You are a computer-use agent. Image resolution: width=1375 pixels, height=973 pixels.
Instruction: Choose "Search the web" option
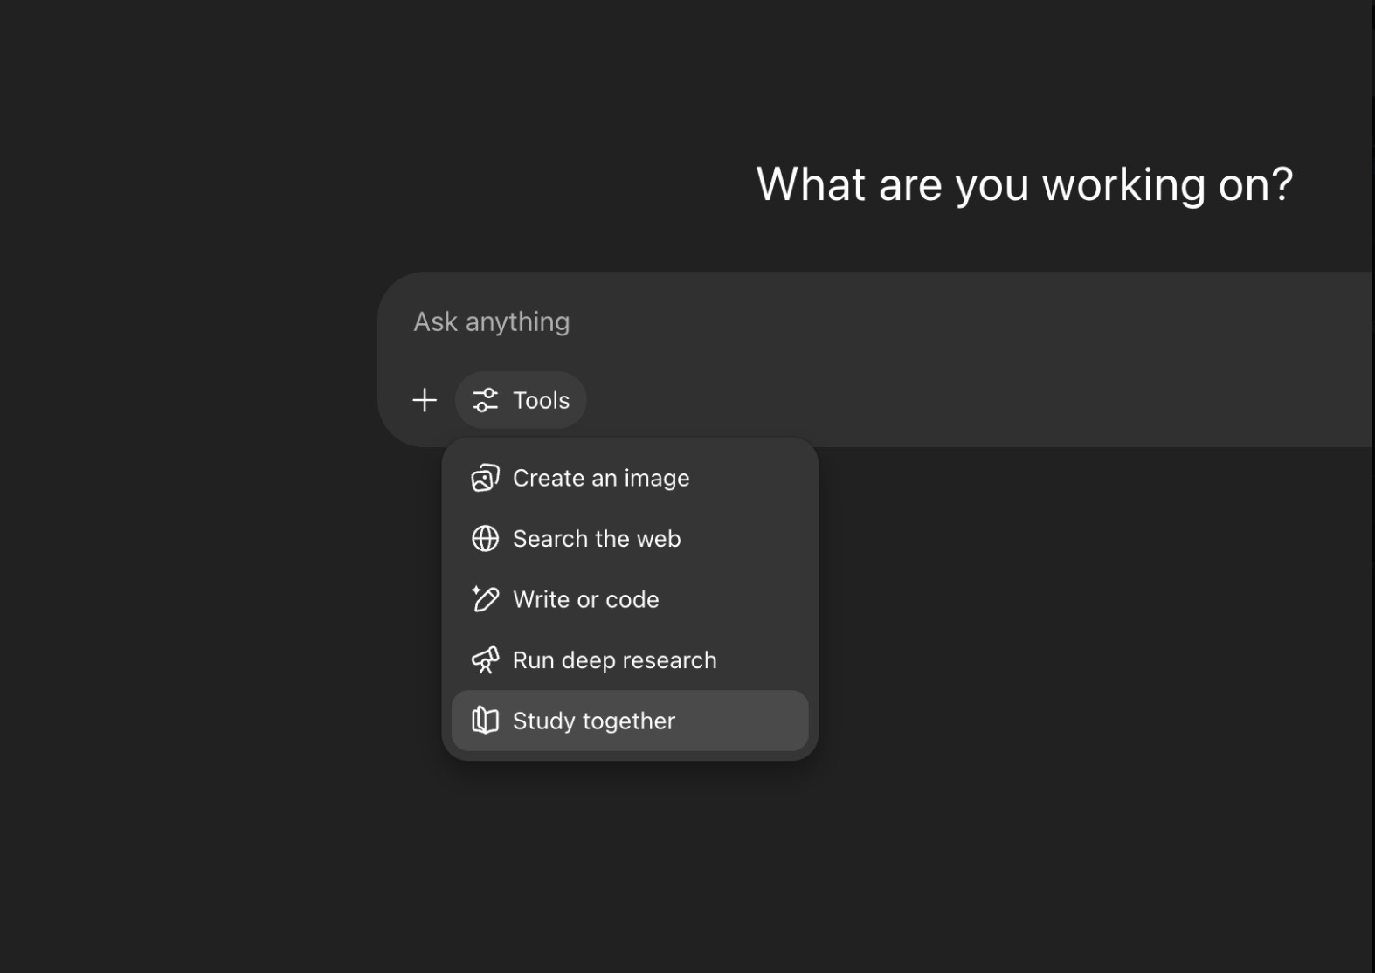pyautogui.click(x=630, y=539)
